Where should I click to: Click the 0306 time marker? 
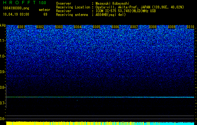[115, 27]
